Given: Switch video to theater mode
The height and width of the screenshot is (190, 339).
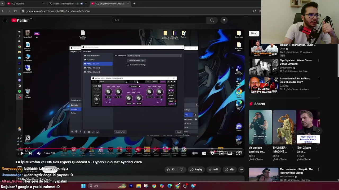Looking at the screenshot, I should pos(230,153).
